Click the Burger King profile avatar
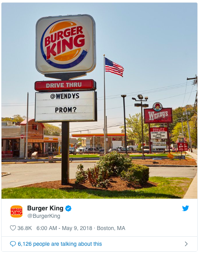This screenshot has height=254, width=200. pyautogui.click(x=17, y=212)
